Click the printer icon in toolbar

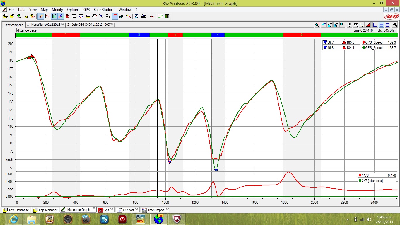(x=143, y=16)
